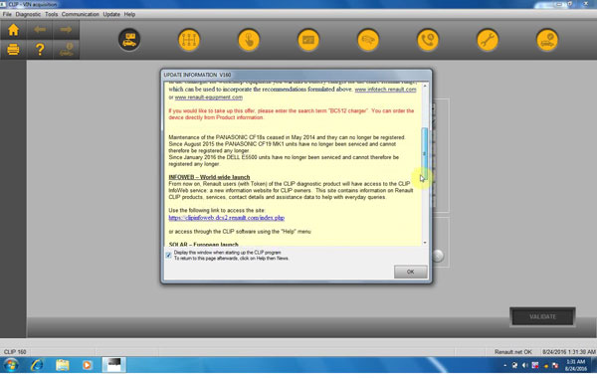The width and height of the screenshot is (597, 378).
Task: Open the clipinfoweb.dcs2.renault.com link
Action: [227, 218]
